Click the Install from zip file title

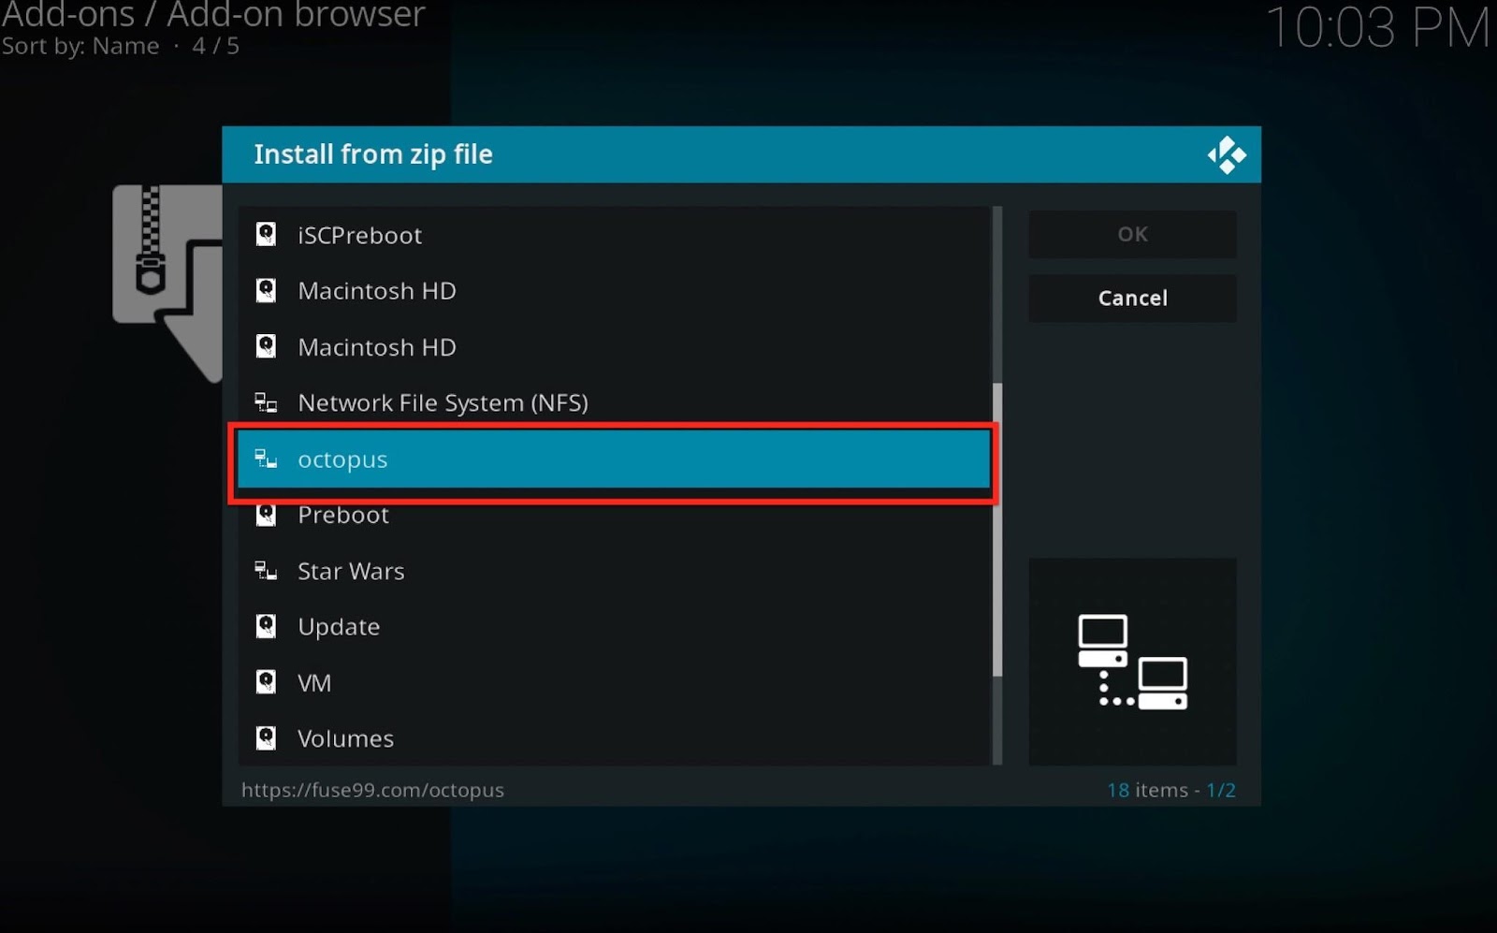(373, 154)
